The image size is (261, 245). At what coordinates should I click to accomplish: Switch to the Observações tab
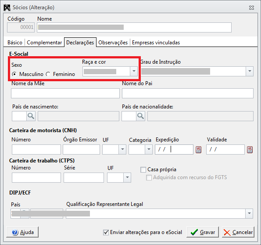click(x=113, y=43)
